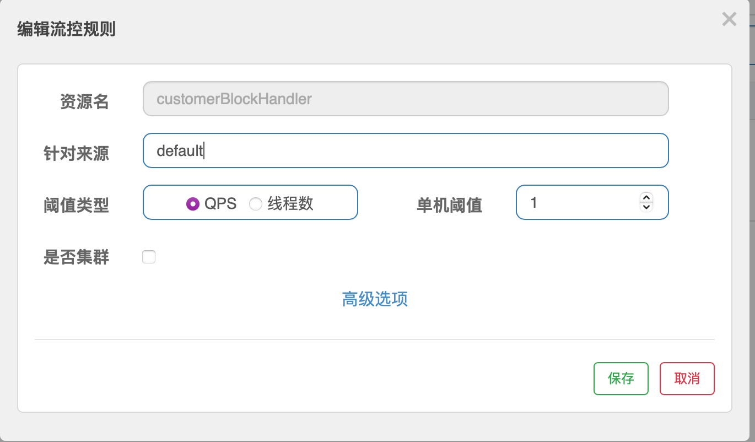The height and width of the screenshot is (442, 755).
Task: Click the disabled customerBlockHandler resource field
Action: point(406,99)
